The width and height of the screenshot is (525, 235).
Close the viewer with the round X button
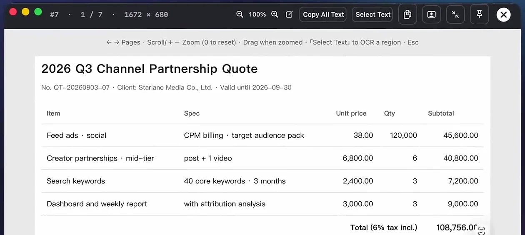coord(504,15)
